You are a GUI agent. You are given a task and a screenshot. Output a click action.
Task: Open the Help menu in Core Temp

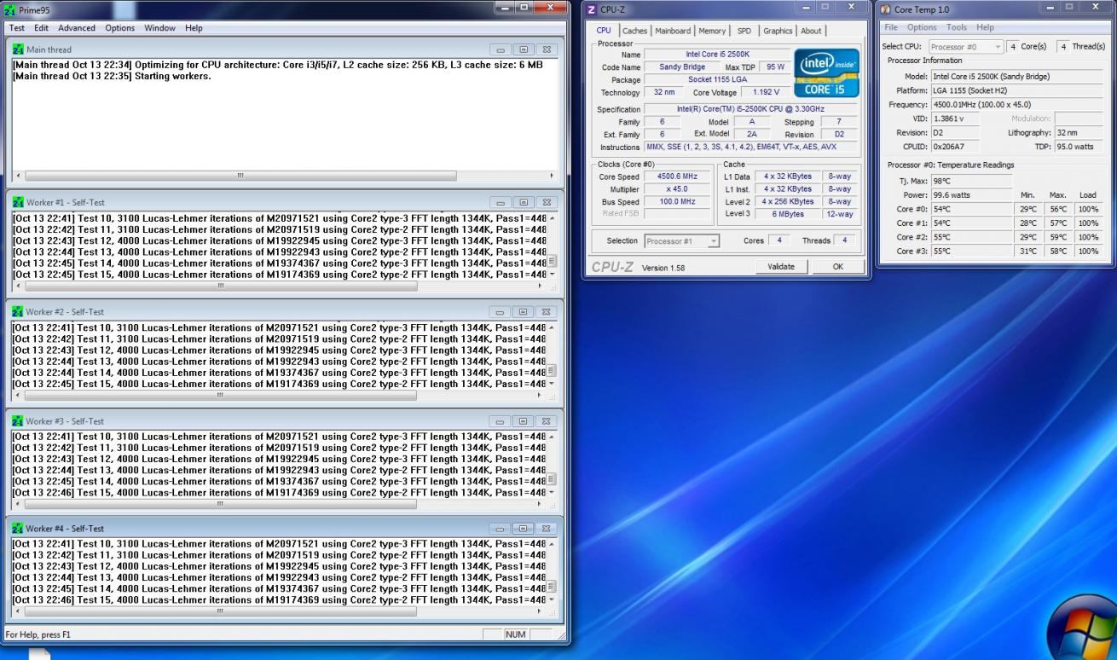tap(986, 27)
